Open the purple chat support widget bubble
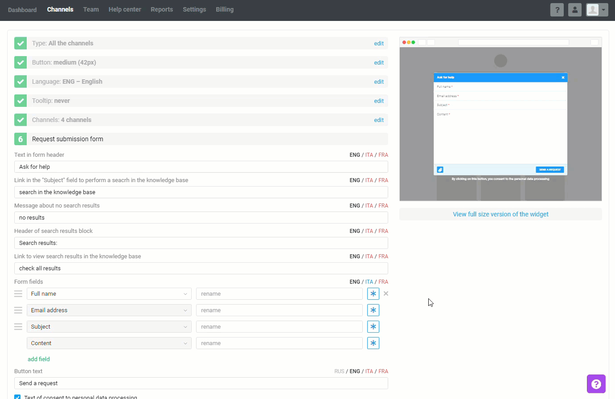The image size is (615, 399). pyautogui.click(x=596, y=384)
